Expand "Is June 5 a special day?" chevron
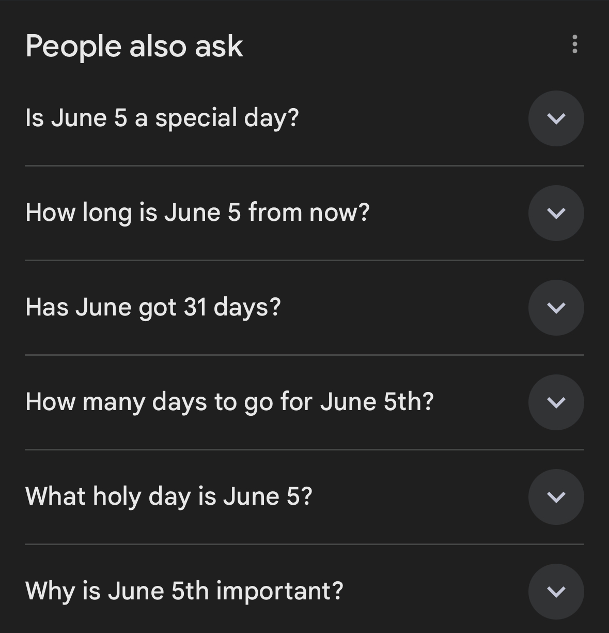Image resolution: width=609 pixels, height=633 pixels. click(556, 118)
